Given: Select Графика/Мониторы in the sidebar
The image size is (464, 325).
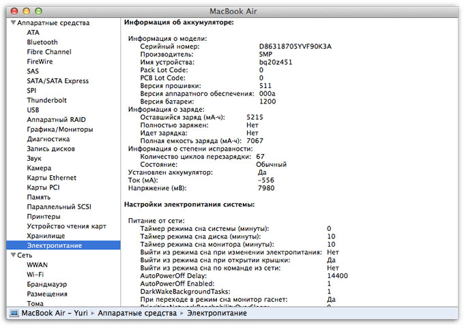Looking at the screenshot, I should coord(60,129).
